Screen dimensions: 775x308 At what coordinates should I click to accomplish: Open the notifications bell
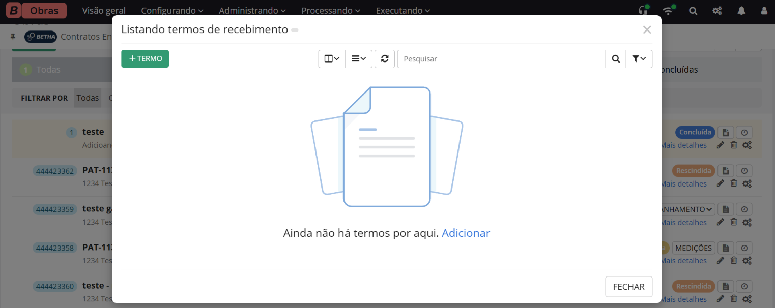[x=741, y=10]
